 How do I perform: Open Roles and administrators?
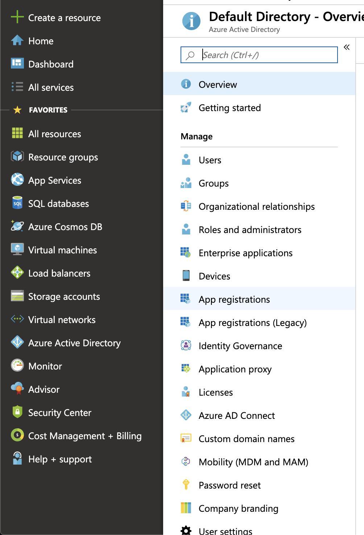tap(259, 229)
